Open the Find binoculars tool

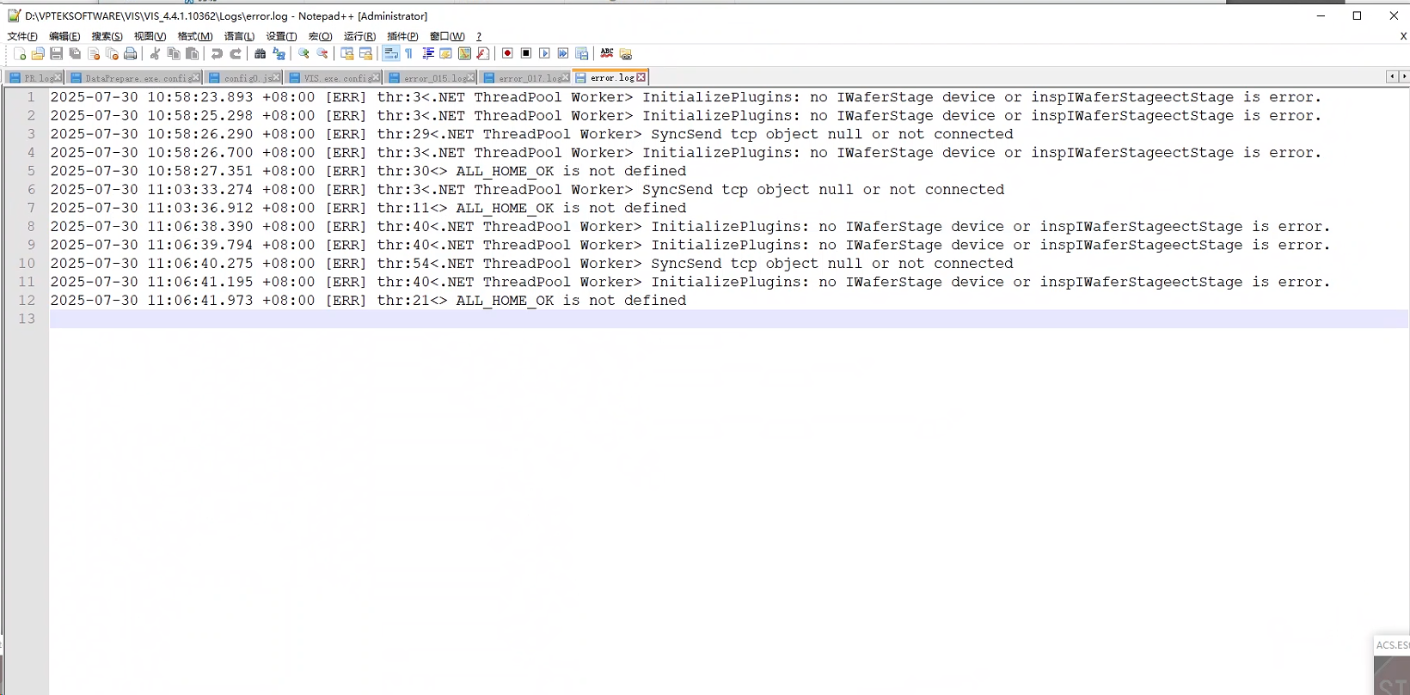click(x=260, y=53)
